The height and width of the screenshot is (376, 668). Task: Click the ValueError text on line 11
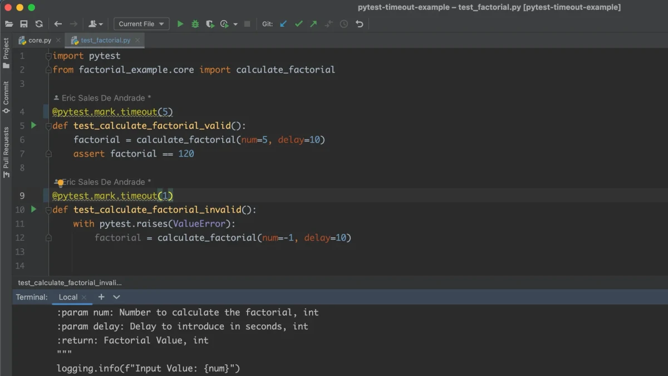(199, 224)
